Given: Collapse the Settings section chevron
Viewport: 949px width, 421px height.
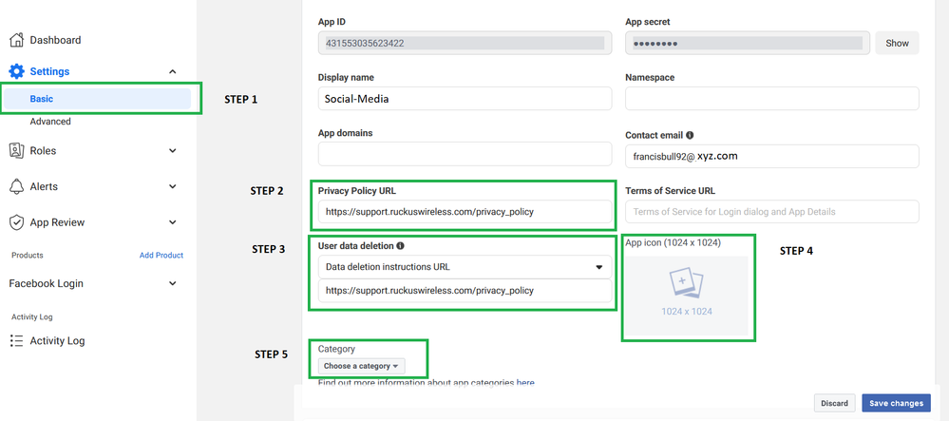Looking at the screenshot, I should point(172,71).
